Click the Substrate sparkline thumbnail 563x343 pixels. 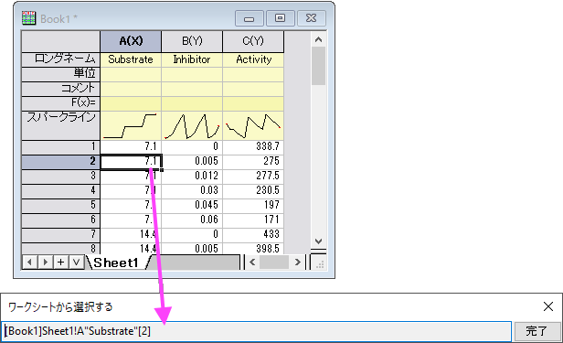point(131,125)
